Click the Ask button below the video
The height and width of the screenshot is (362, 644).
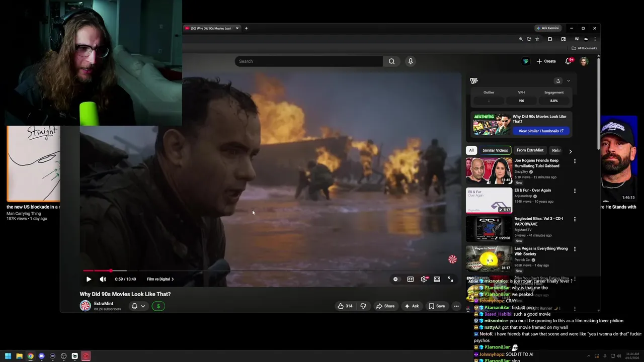click(x=412, y=306)
